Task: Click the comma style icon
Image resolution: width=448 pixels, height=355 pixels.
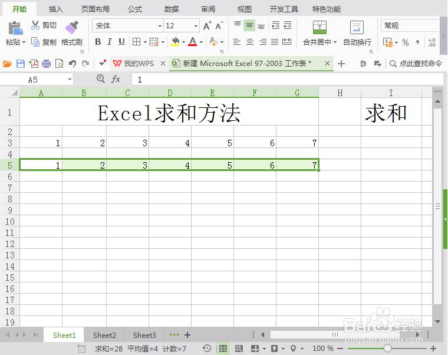Action: click(418, 42)
